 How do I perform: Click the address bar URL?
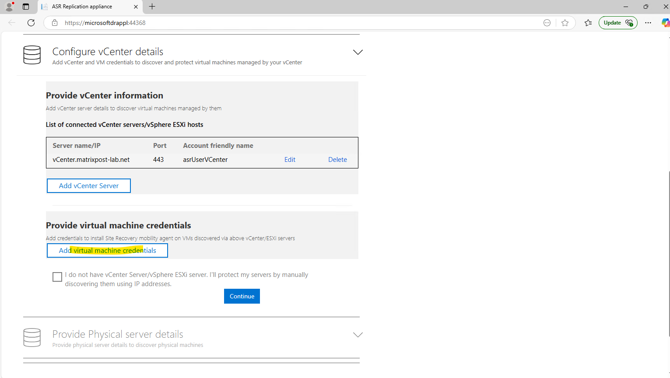(105, 23)
